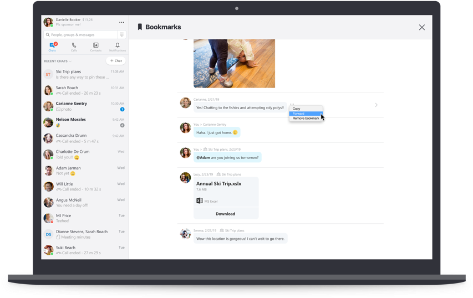
Task: Select Copy from the context menu
Action: point(297,109)
